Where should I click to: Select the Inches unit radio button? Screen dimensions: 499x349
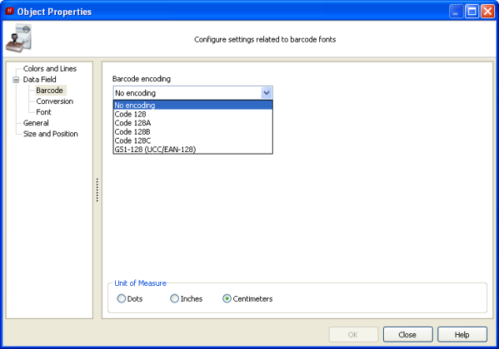(174, 299)
